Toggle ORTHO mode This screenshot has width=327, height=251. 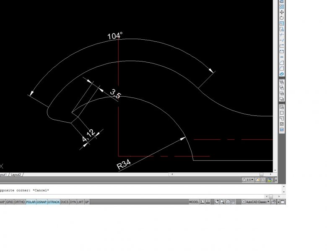pos(20,202)
